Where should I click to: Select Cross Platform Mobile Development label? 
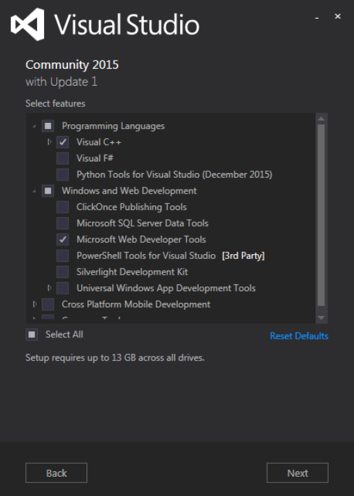point(136,304)
